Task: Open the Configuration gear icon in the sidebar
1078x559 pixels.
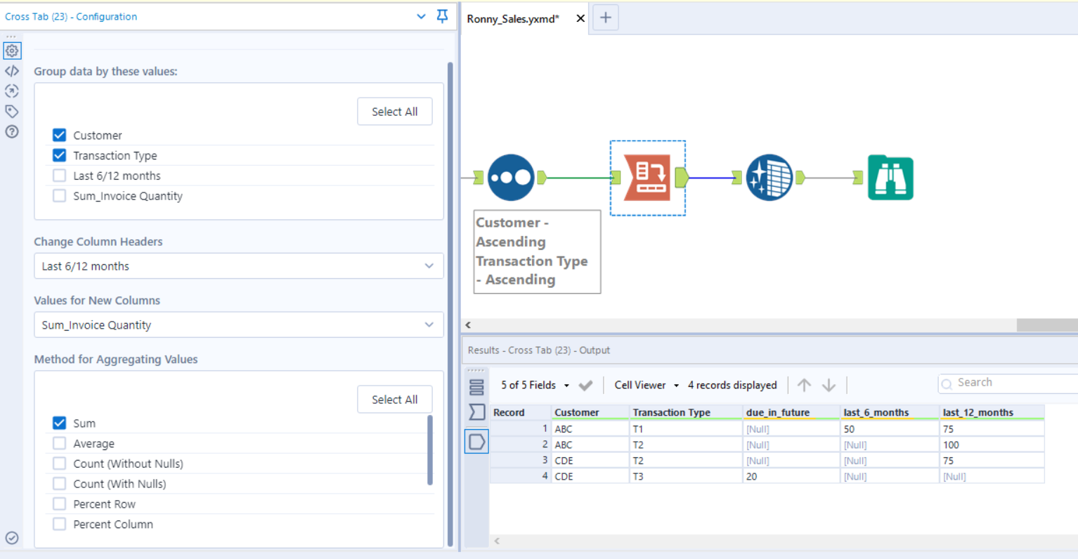Action: 11,51
